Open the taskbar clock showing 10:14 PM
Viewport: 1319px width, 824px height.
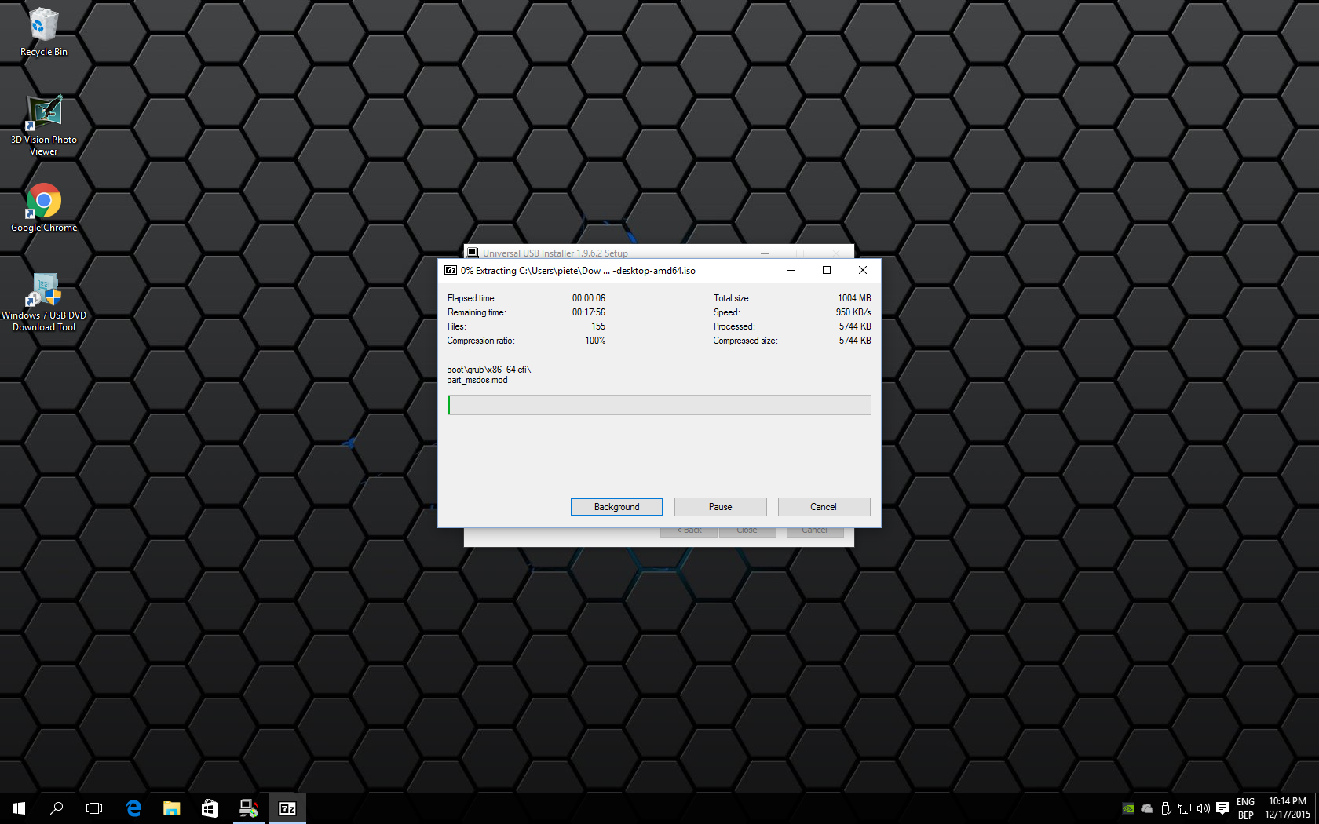point(1288,808)
